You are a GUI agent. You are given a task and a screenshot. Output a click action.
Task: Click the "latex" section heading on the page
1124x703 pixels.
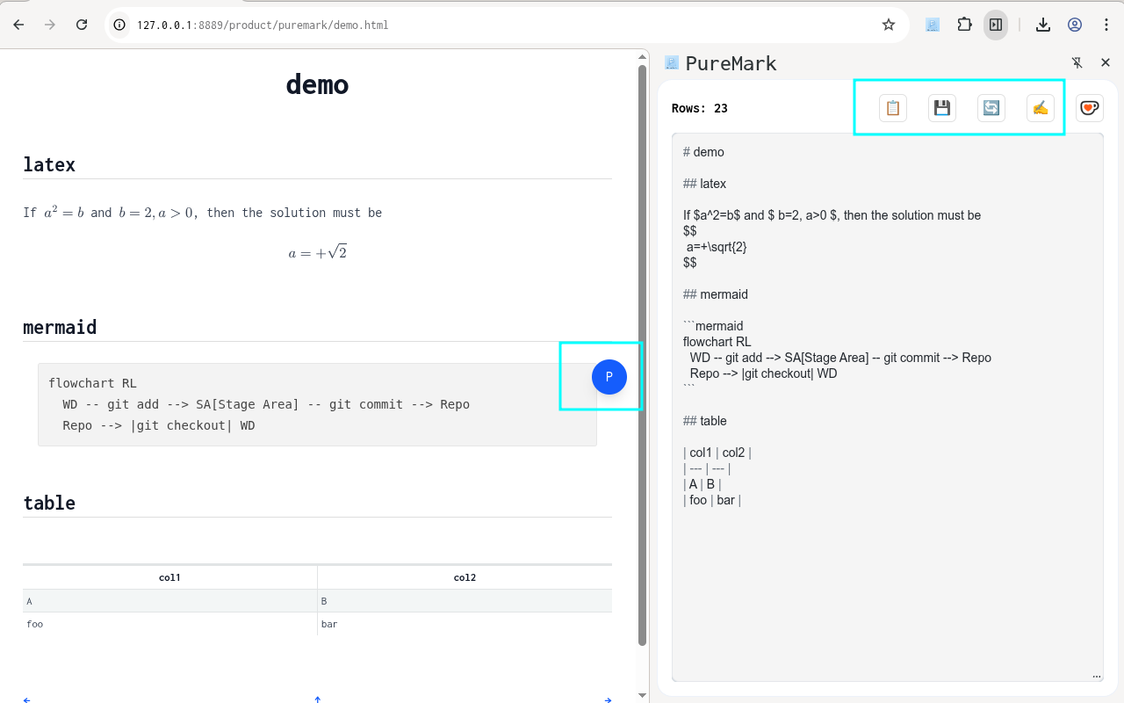[49, 164]
